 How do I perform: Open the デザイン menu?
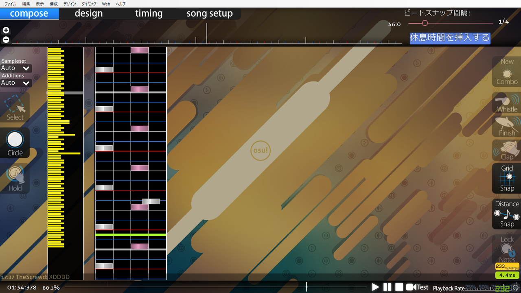click(70, 4)
